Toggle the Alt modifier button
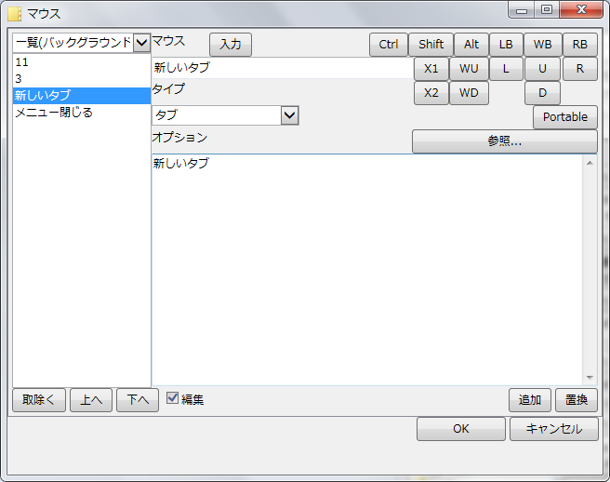Screen dimensions: 610x482 pos(471,45)
